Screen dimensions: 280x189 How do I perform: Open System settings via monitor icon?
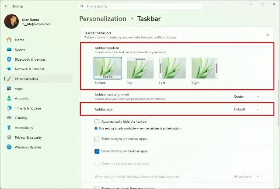tap(9, 49)
